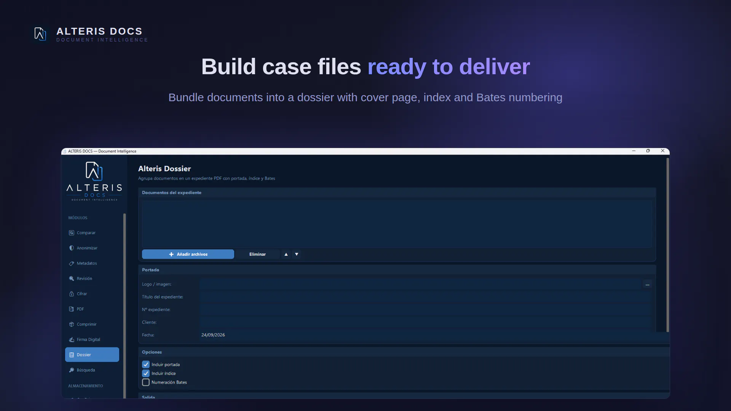Viewport: 731px width, 411px height.
Task: Click the Opciones section heading
Action: pos(152,352)
